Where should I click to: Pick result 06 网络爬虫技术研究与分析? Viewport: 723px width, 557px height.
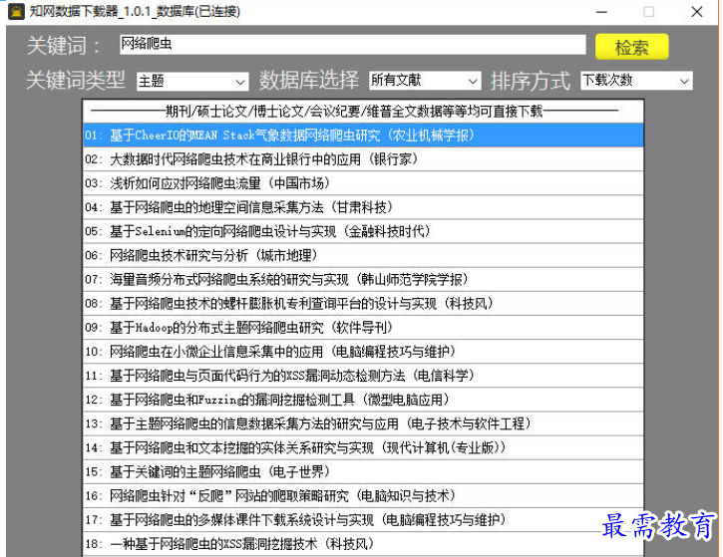tap(363, 255)
